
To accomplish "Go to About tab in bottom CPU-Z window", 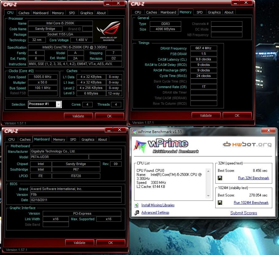I will [102, 140].
